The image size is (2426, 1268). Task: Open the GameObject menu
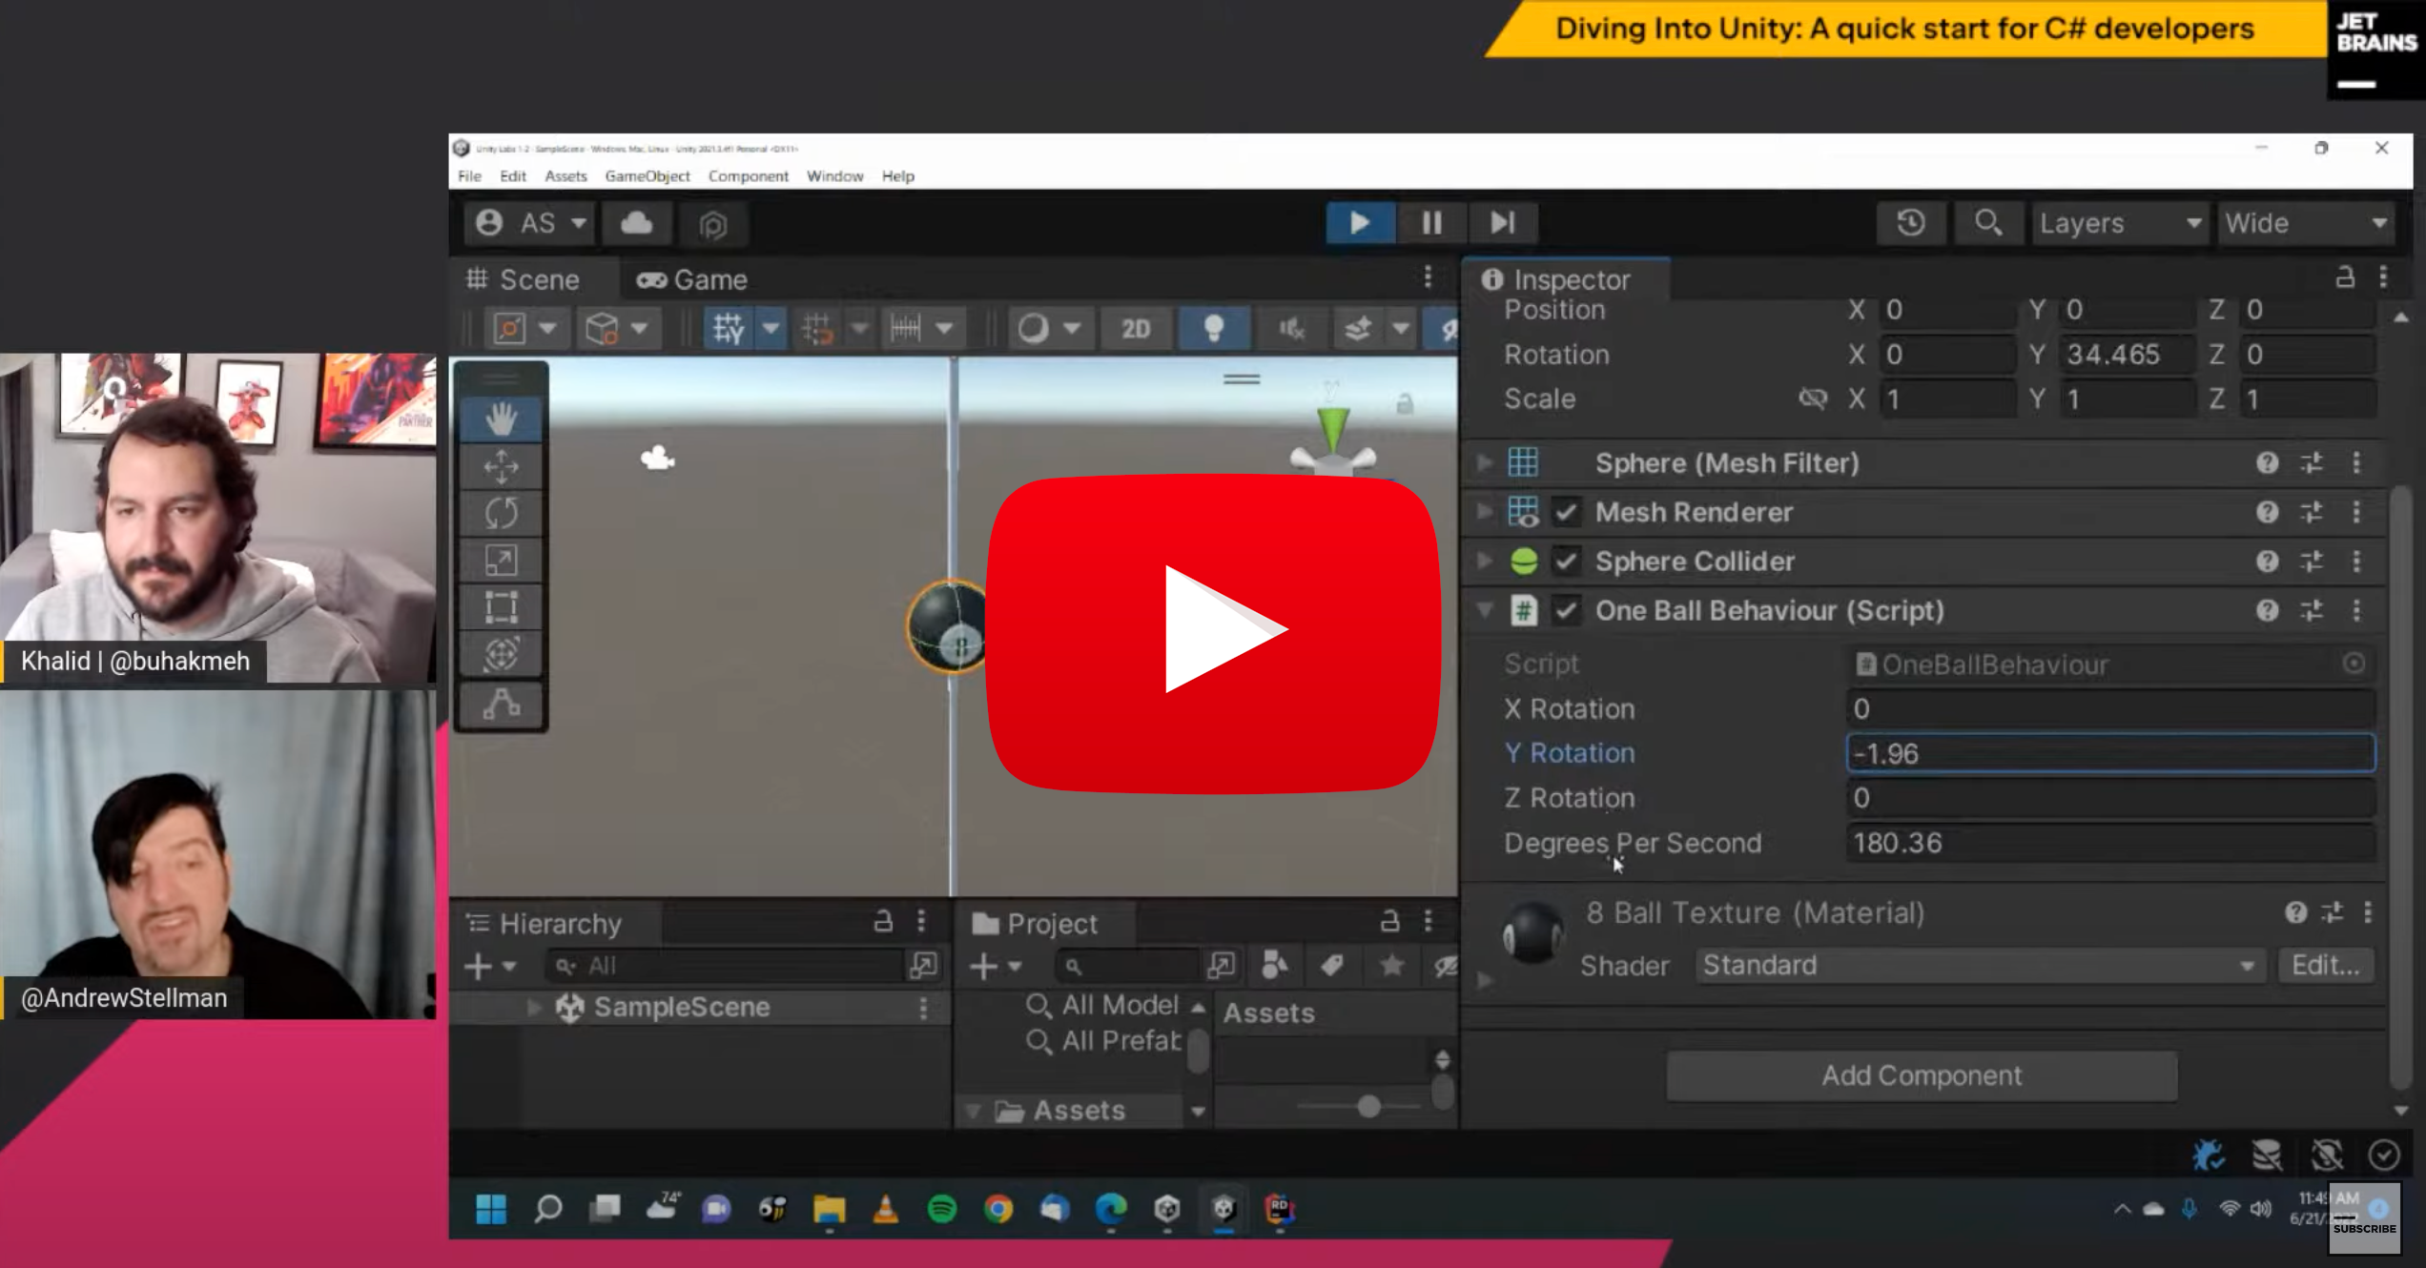pos(647,175)
